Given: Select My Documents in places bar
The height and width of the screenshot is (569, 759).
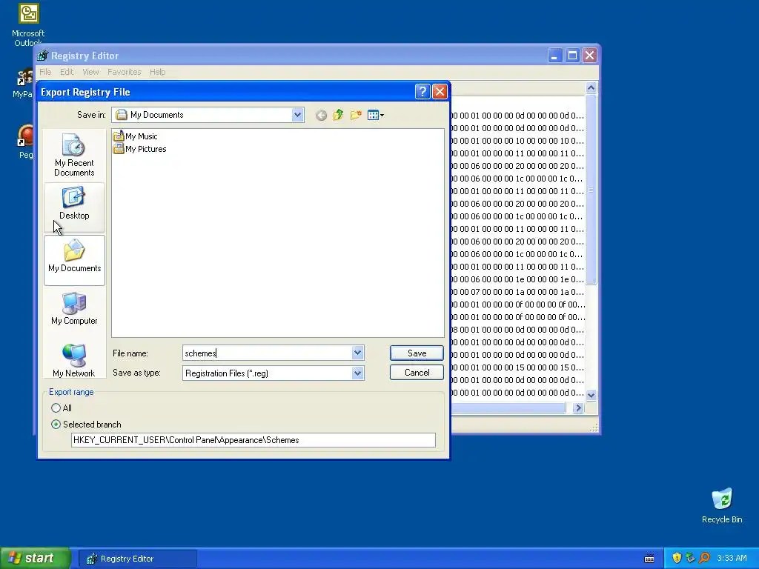Looking at the screenshot, I should [x=74, y=260].
